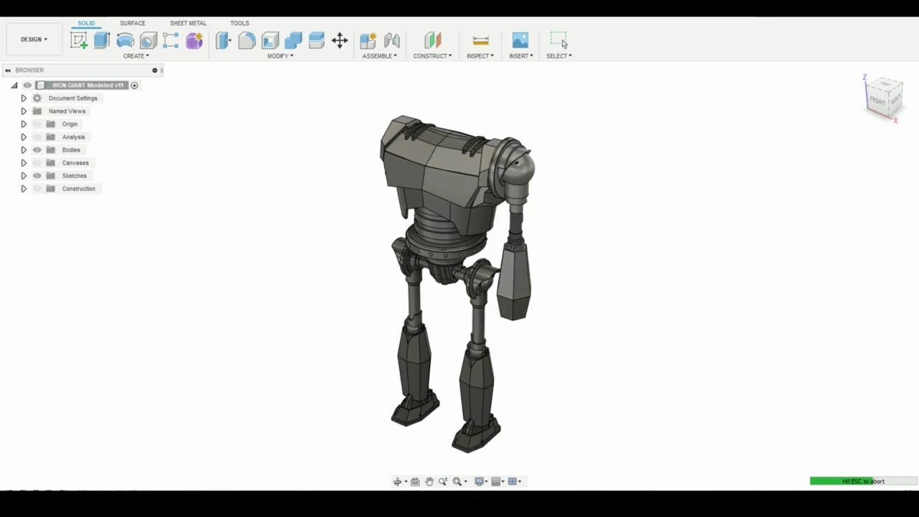
Task: Click the window Select tool icon
Action: [559, 39]
